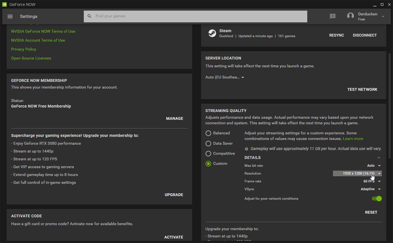Click the SERVER LOCATION heading

223,58
